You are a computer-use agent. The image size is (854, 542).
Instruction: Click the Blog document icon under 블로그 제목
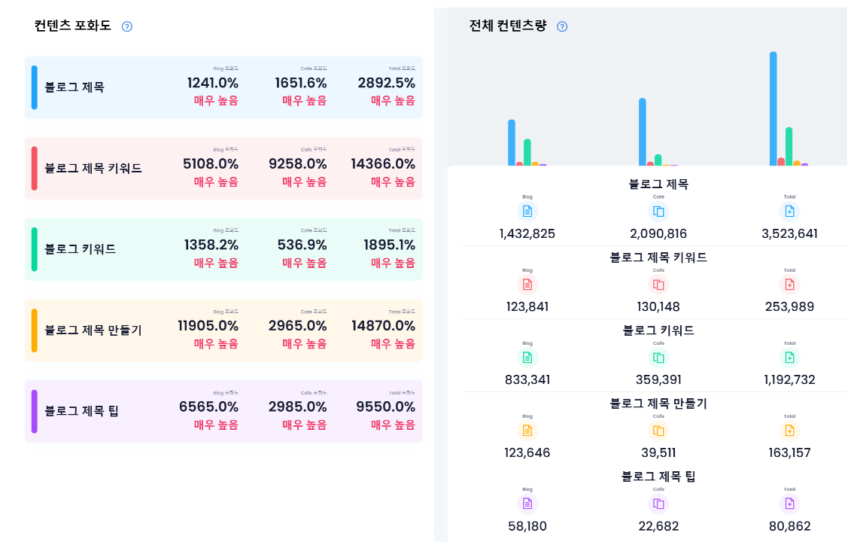pos(527,211)
